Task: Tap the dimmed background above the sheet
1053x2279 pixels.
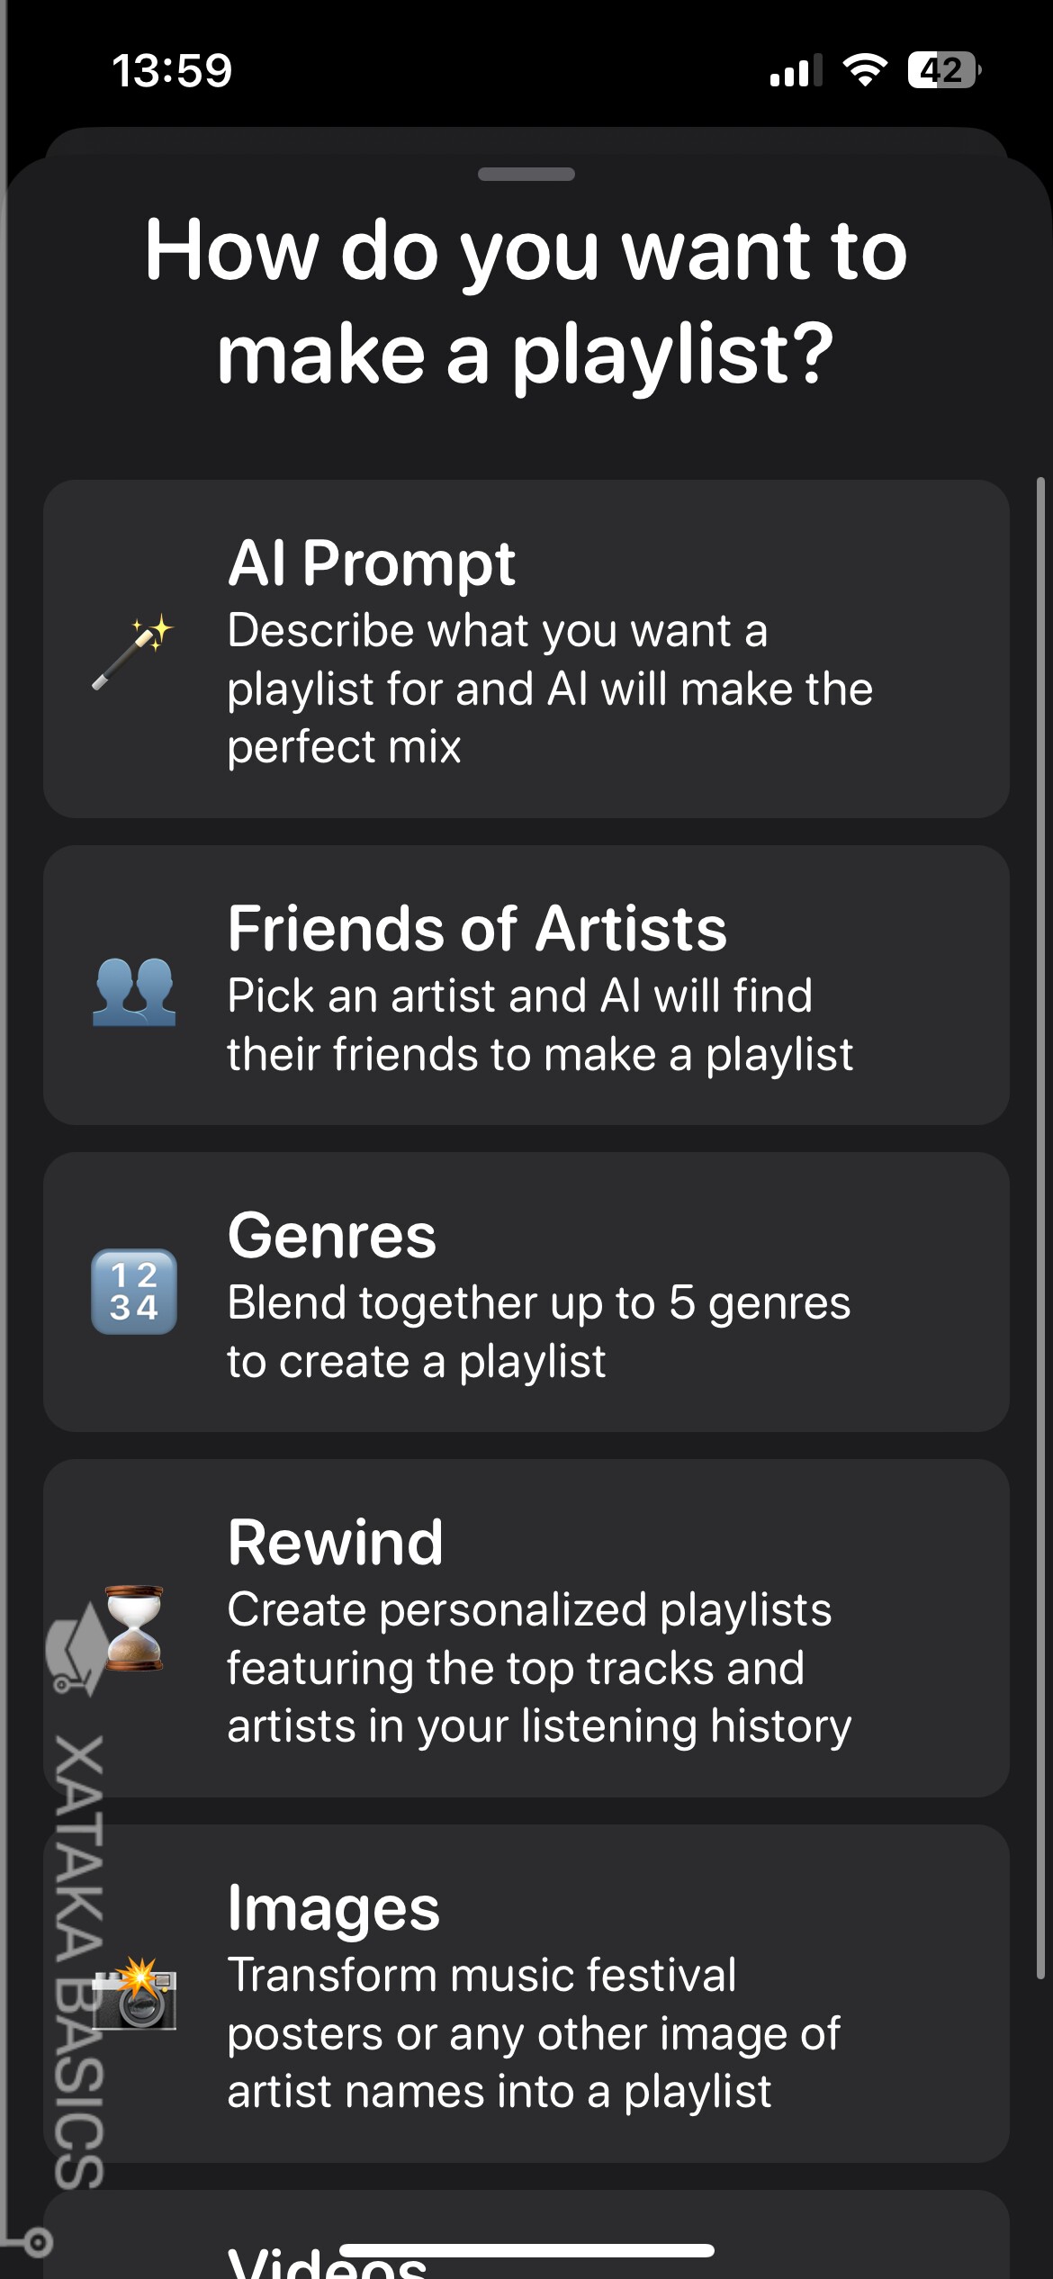Action: coord(526,117)
